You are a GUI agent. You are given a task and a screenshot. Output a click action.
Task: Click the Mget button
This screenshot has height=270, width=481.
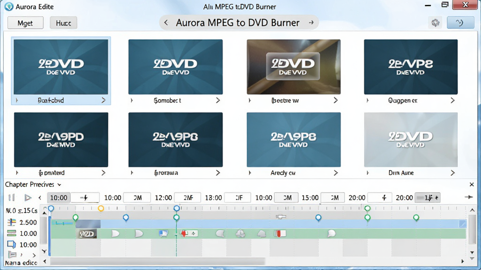click(25, 23)
